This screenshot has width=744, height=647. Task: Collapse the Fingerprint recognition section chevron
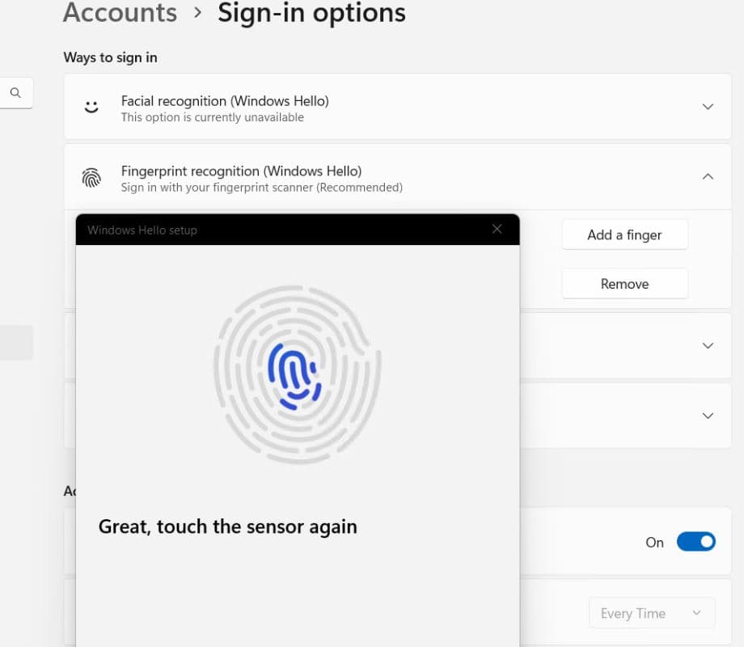(x=708, y=176)
